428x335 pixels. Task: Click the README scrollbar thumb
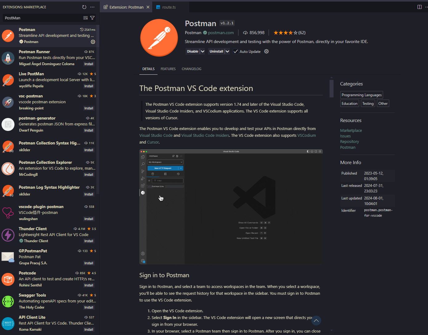point(331,89)
